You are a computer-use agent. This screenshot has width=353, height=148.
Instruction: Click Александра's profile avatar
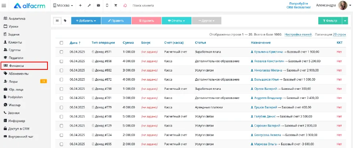click(x=343, y=6)
